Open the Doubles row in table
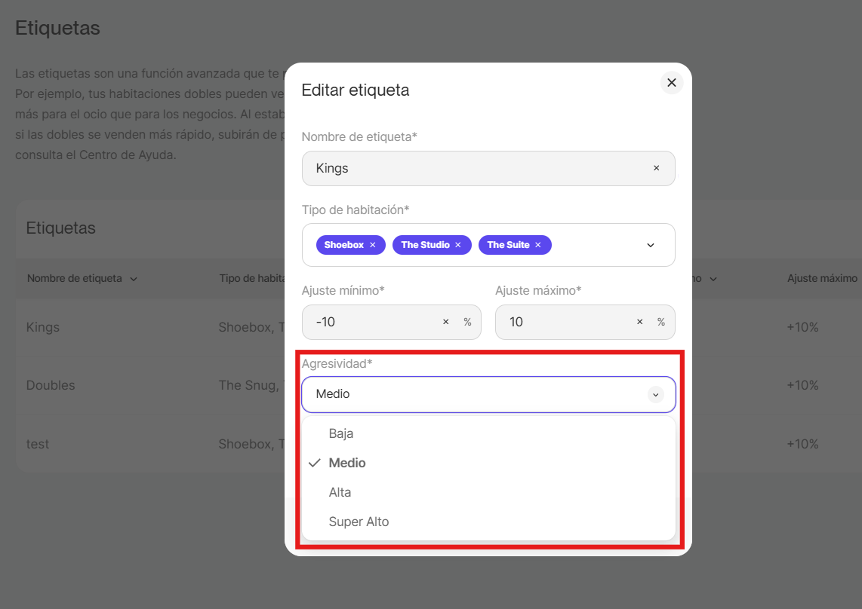 click(x=51, y=385)
